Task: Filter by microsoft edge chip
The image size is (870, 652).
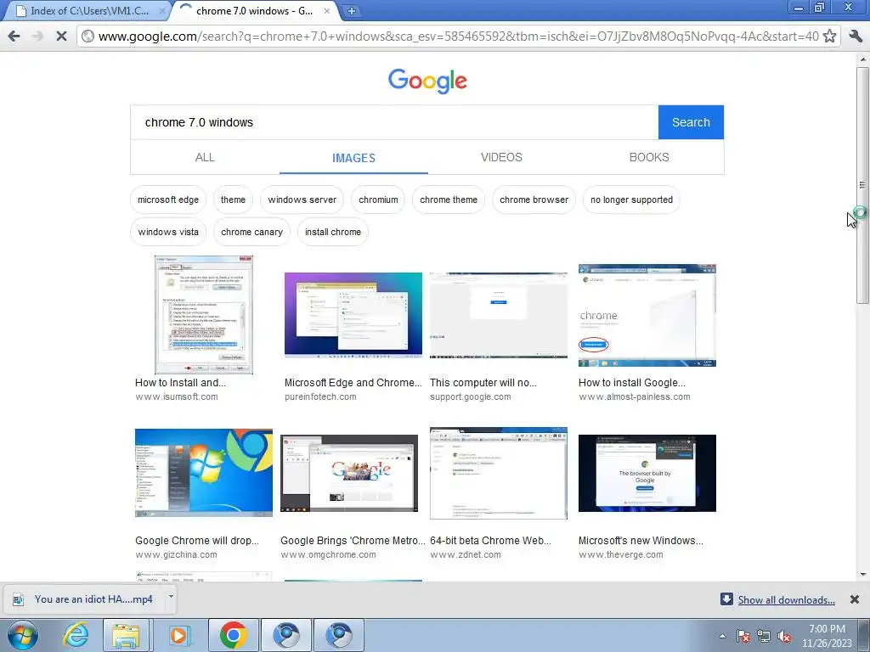Action: click(168, 200)
